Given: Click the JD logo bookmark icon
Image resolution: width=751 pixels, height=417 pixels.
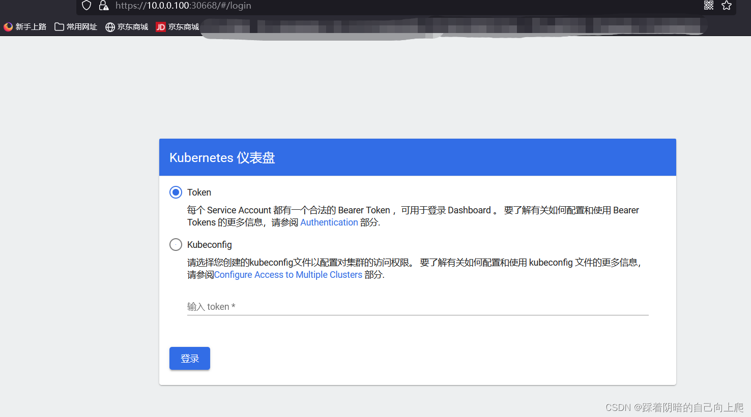Looking at the screenshot, I should pyautogui.click(x=160, y=26).
